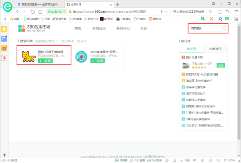This screenshot has height=163, width=241.
Task: Open the 360 browser logo menu
Action: pyautogui.click(x=8, y=7)
